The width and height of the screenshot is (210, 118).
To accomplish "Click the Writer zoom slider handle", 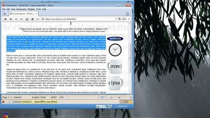I will [119, 98].
